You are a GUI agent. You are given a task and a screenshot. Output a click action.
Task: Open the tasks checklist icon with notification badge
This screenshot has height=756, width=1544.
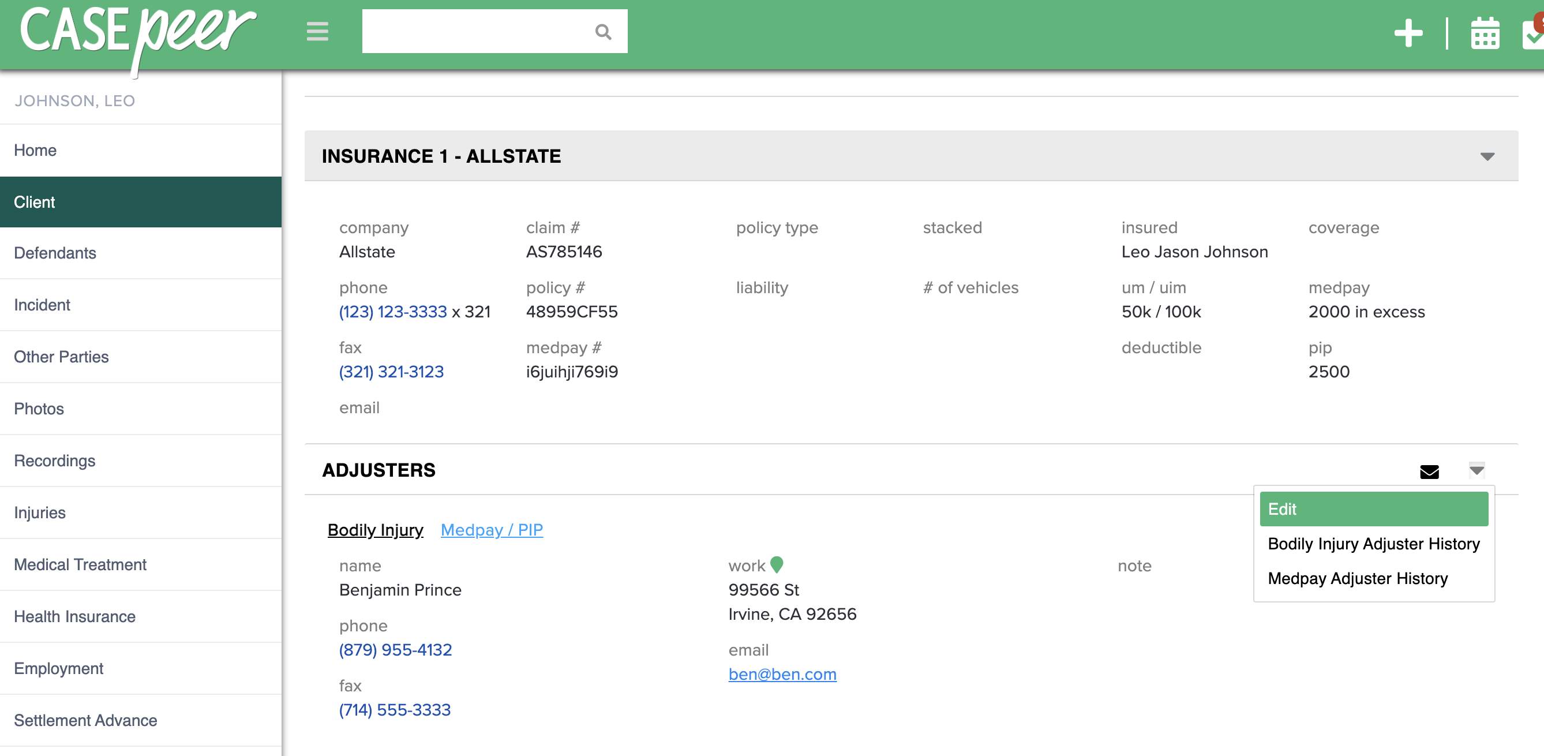click(x=1534, y=34)
